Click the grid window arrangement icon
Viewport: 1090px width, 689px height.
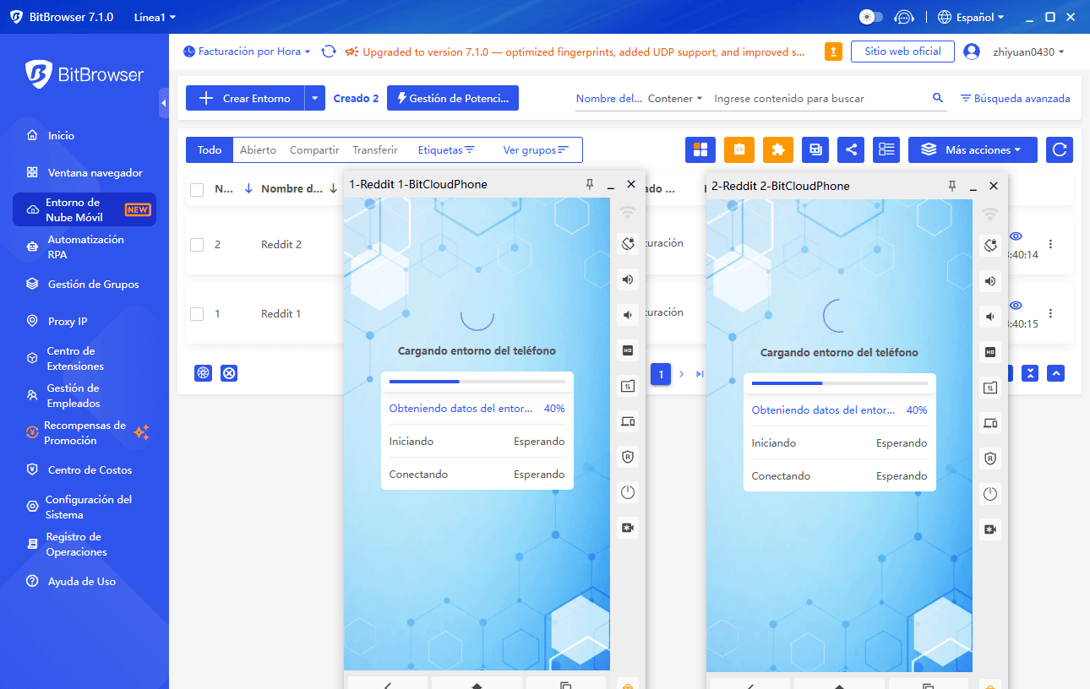tap(700, 149)
